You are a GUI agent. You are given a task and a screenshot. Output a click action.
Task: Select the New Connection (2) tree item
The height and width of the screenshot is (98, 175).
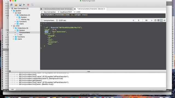click(x=21, y=8)
